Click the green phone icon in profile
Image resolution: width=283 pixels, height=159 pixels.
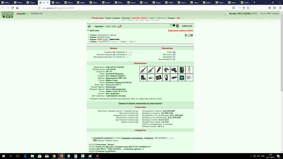coord(189,35)
